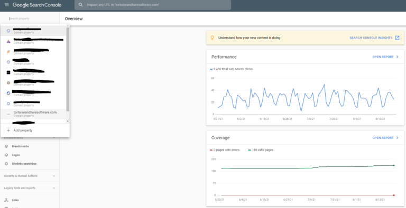Click the '0 pages with errors' legend
The image size is (406, 208).
225,150
